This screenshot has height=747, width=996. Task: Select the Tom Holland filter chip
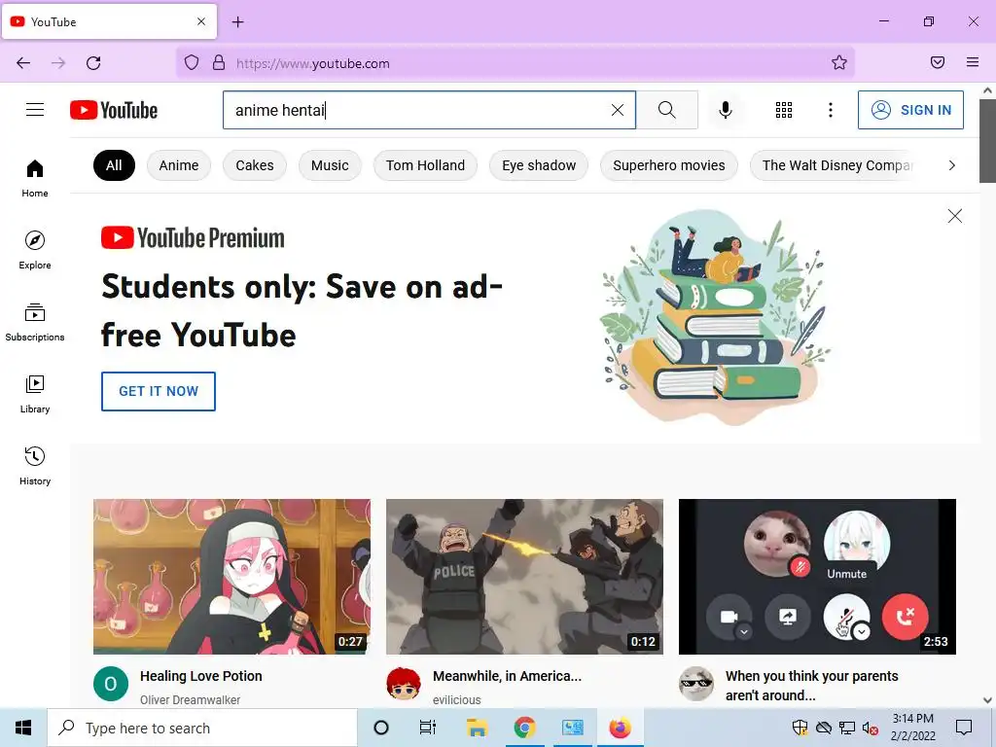pyautogui.click(x=425, y=165)
